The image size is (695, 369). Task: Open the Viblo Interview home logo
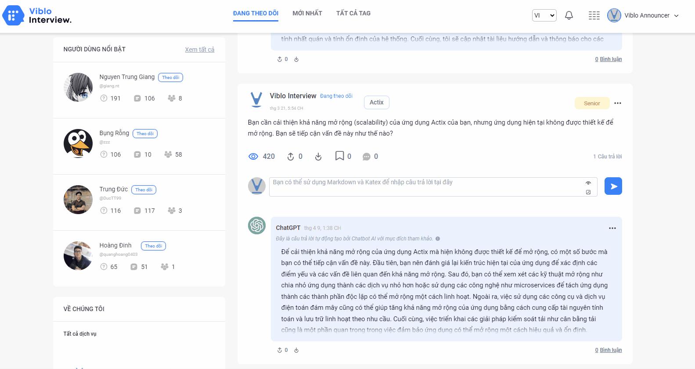pyautogui.click(x=37, y=16)
